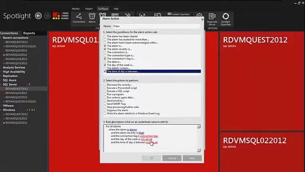Click the 'connection tags' link

tap(149, 136)
